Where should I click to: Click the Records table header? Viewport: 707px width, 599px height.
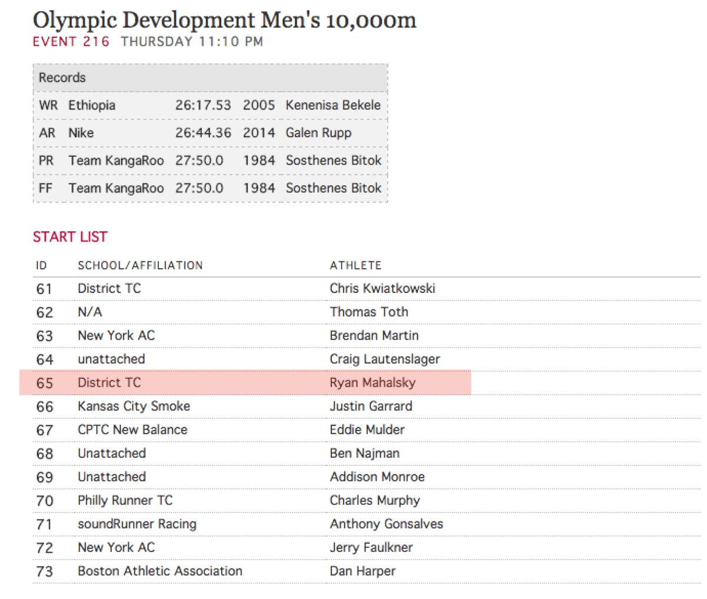(210, 78)
